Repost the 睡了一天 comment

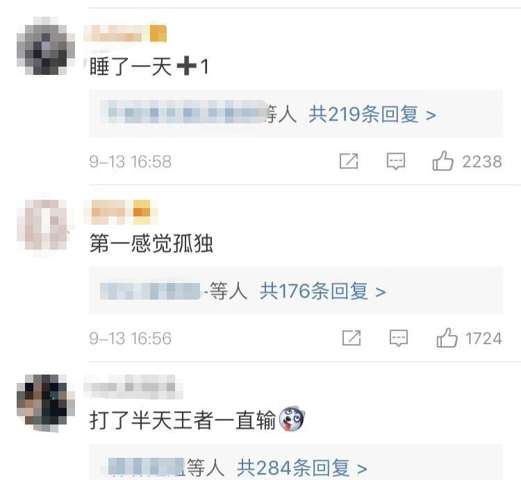(x=349, y=161)
